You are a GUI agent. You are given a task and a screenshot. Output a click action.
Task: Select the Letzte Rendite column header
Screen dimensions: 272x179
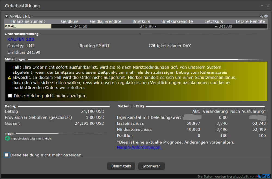[251, 21]
